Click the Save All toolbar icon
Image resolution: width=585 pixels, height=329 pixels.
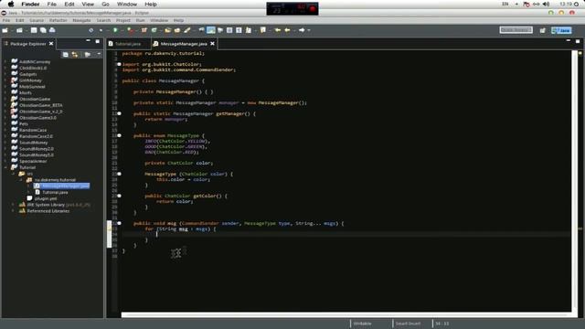click(x=43, y=30)
